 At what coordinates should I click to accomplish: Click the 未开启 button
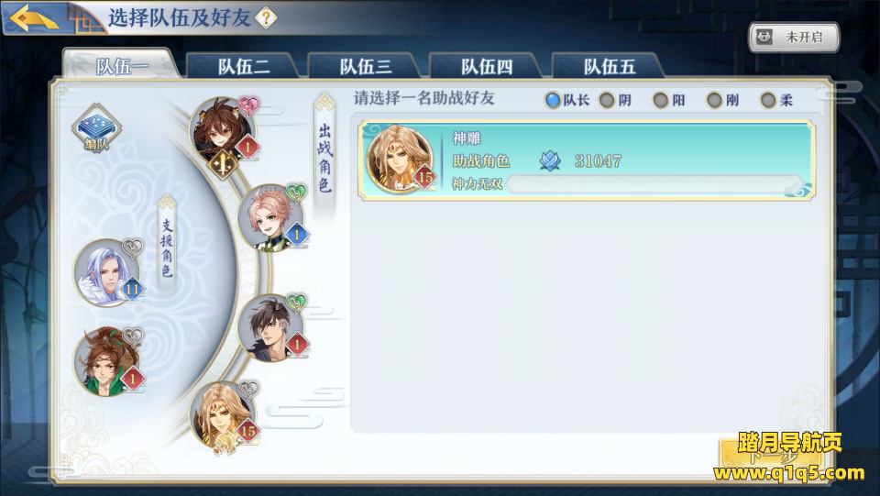(x=794, y=38)
